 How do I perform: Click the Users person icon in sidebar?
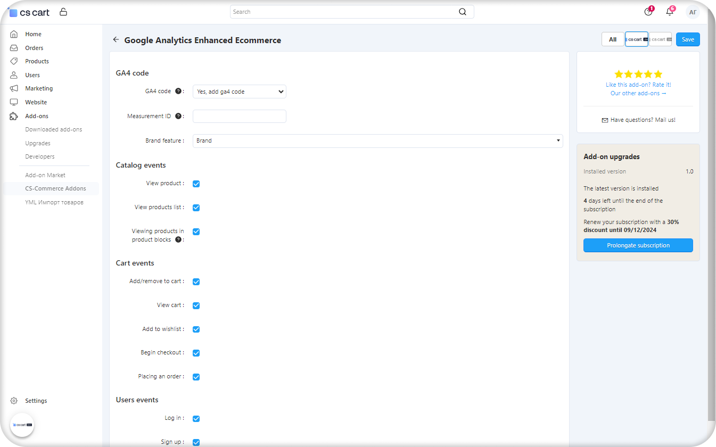pyautogui.click(x=14, y=75)
